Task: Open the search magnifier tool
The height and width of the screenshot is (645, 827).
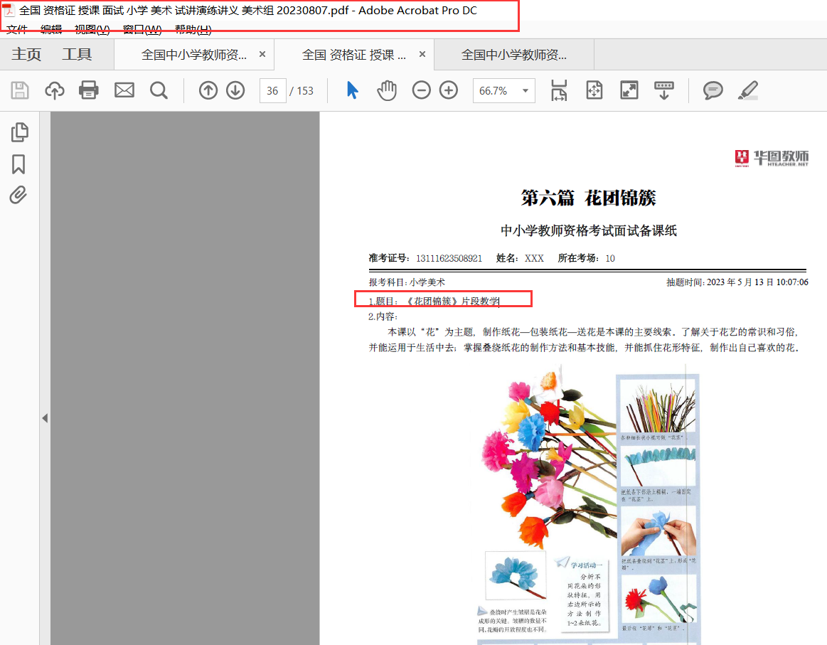Action: (159, 90)
